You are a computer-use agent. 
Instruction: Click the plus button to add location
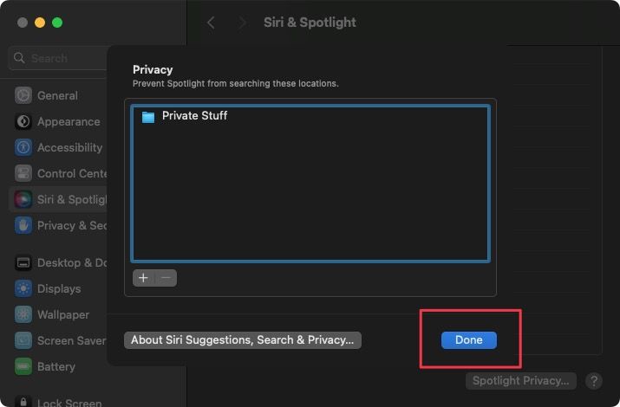(143, 278)
